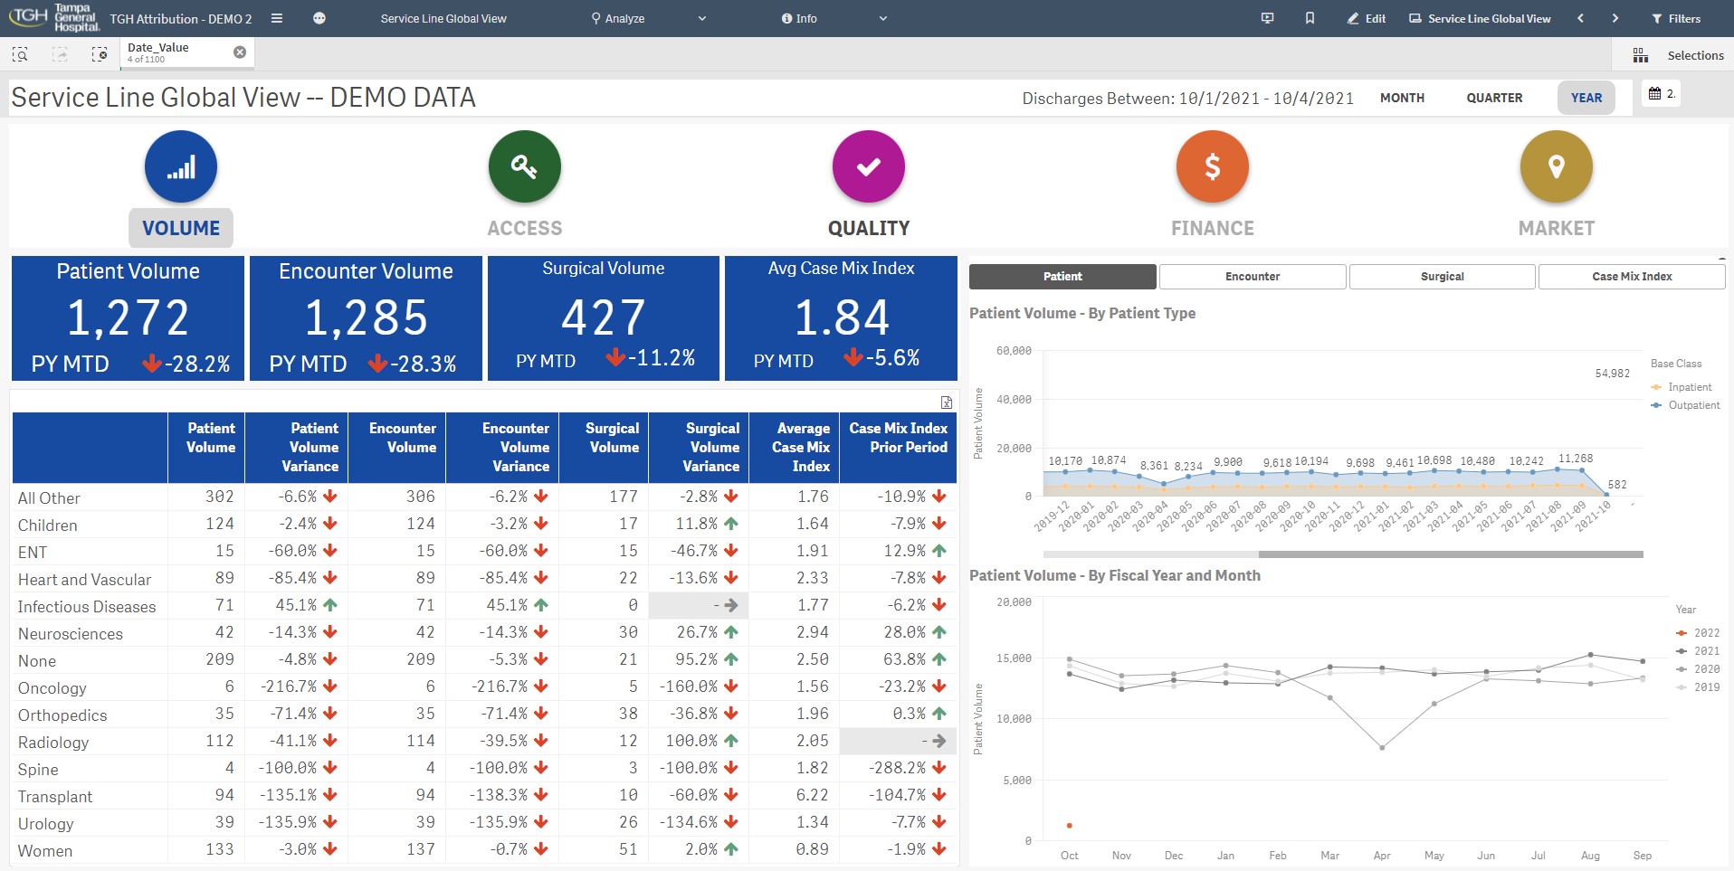Select the Case Mix Index tab
This screenshot has height=871, width=1734.
click(1632, 276)
